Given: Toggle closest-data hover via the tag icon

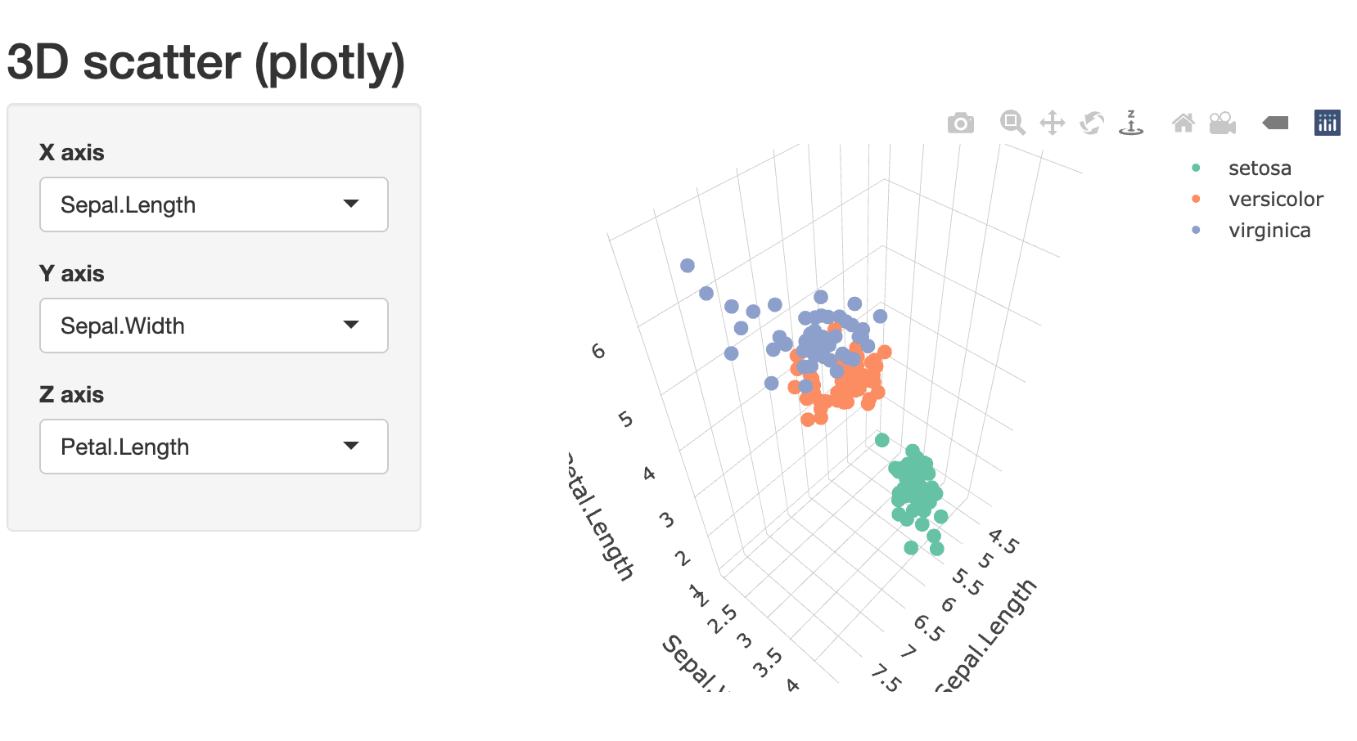Looking at the screenshot, I should click(x=1275, y=123).
